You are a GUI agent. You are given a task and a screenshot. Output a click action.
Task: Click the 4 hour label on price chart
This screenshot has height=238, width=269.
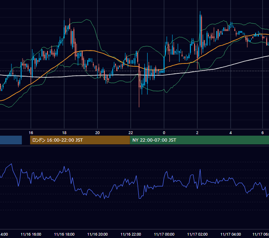click(231, 133)
